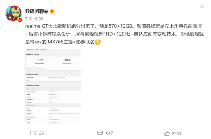This screenshot has height=139, width=211.
Task: Open comments via the speech bubble icon
Action: 100,133
